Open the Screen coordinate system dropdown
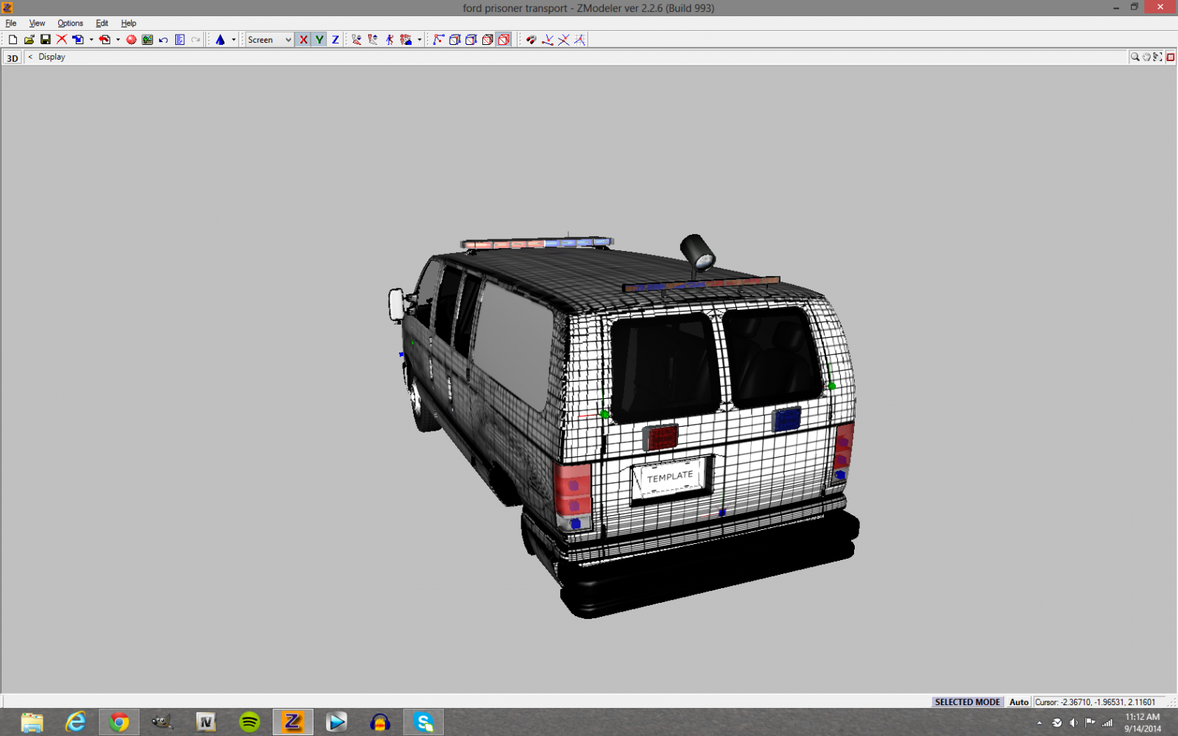1178x736 pixels. pyautogui.click(x=269, y=40)
